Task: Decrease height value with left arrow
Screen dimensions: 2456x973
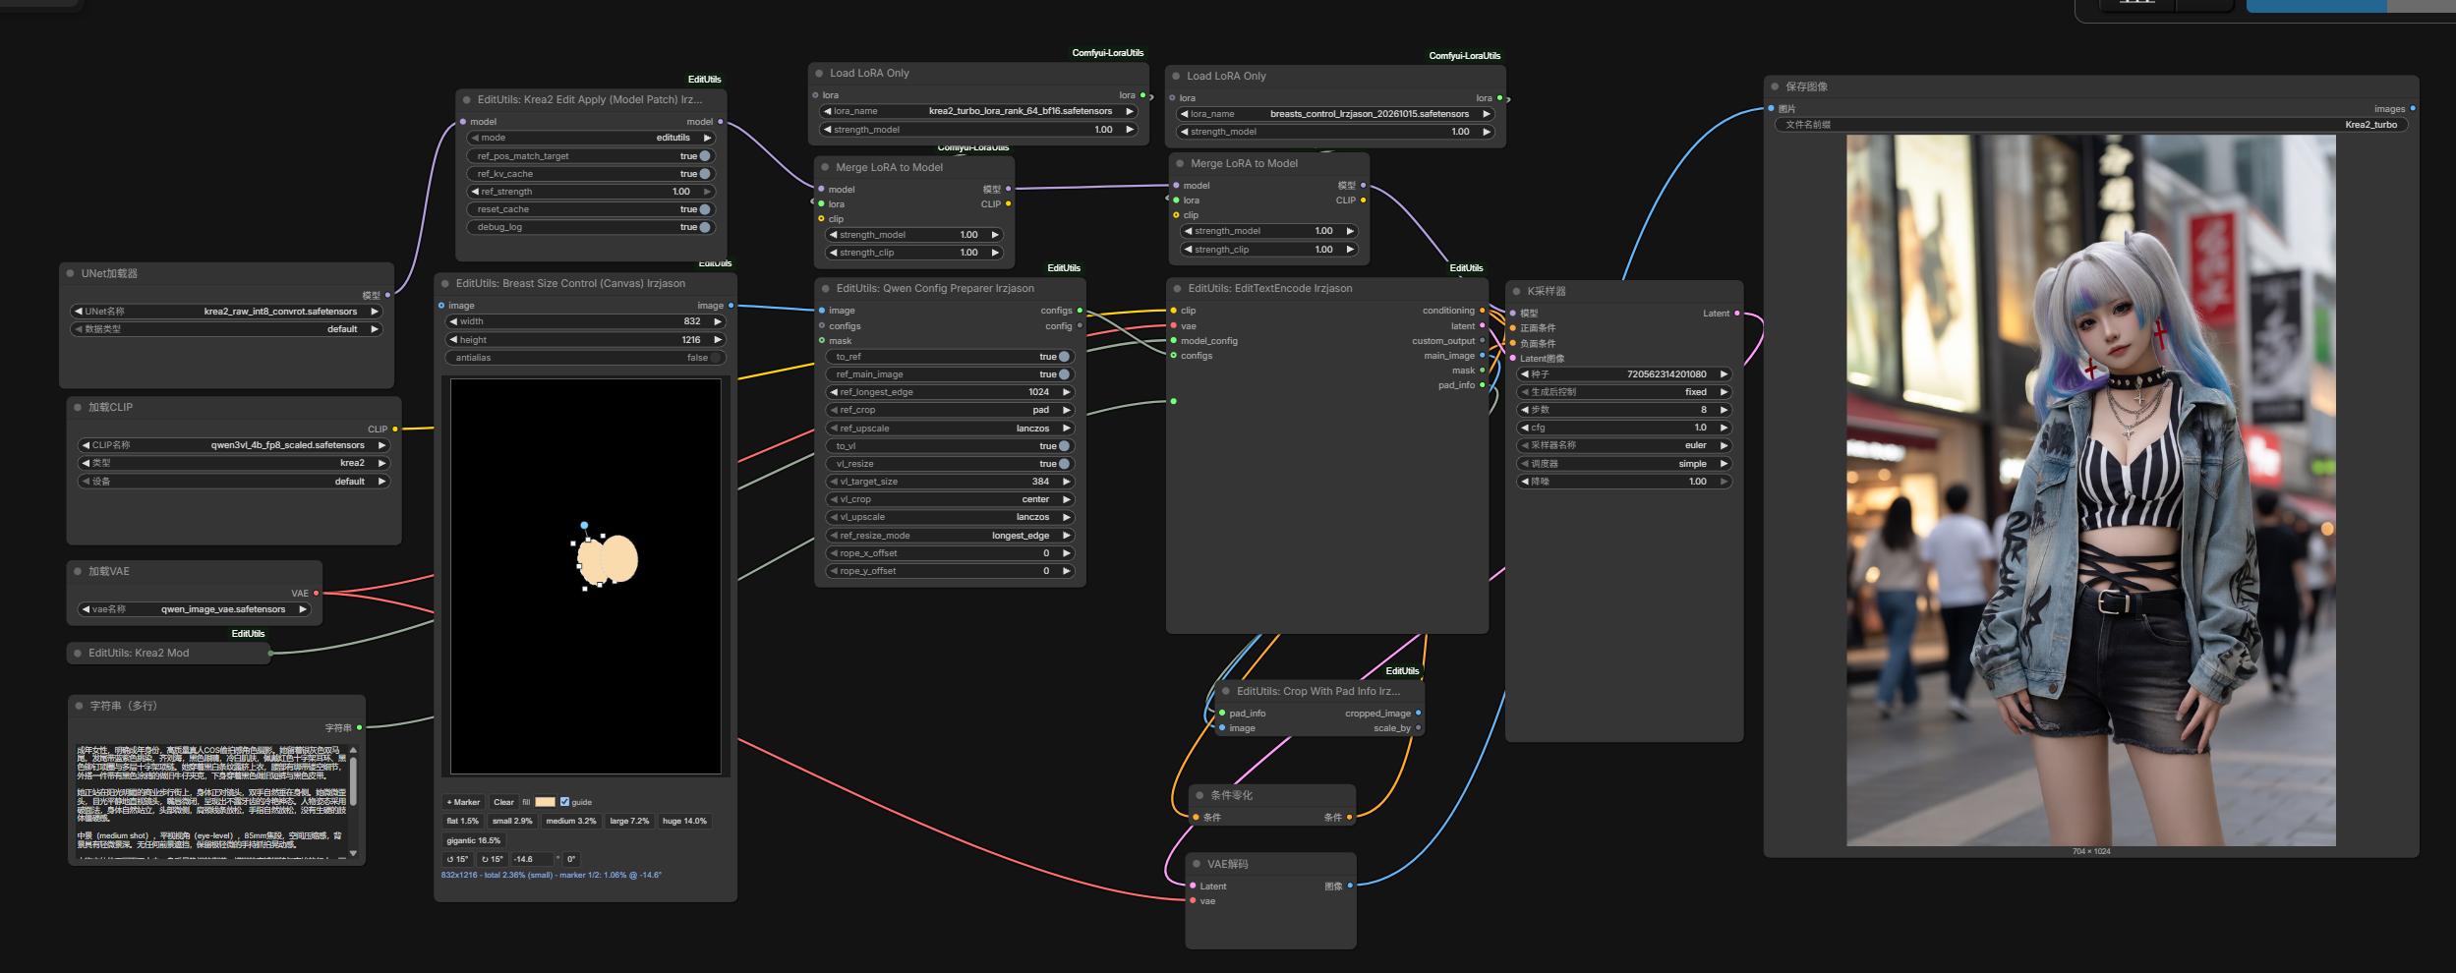Action: pos(454,340)
